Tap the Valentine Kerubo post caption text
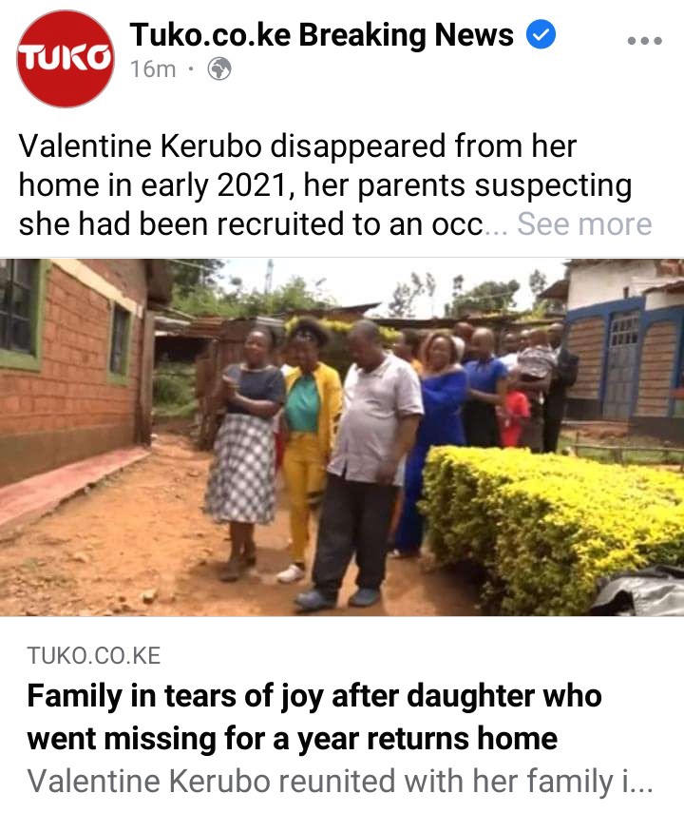This screenshot has width=684, height=813. (x=325, y=185)
